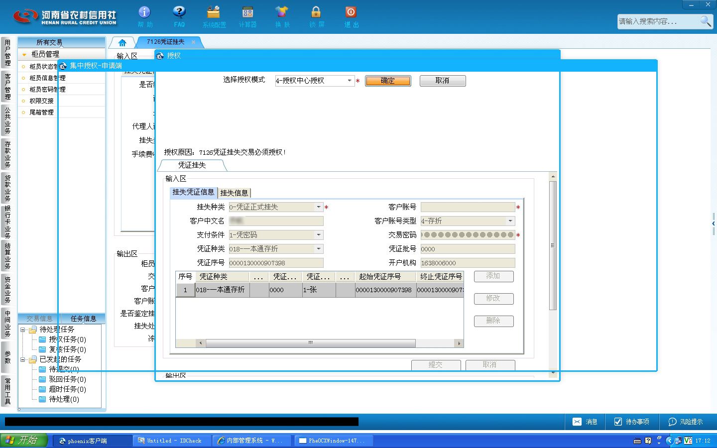Image resolution: width=717 pixels, height=448 pixels.
Task: Click the 删除 button
Action: (493, 321)
